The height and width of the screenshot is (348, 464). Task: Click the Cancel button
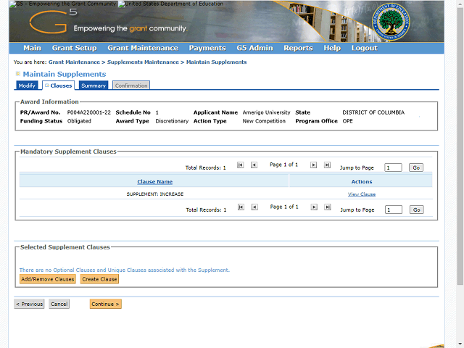[x=59, y=304]
